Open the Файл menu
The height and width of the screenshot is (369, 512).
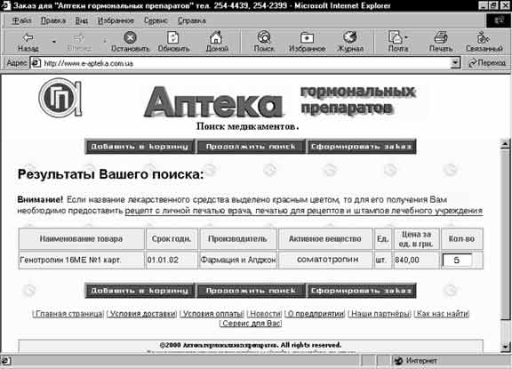[21, 20]
